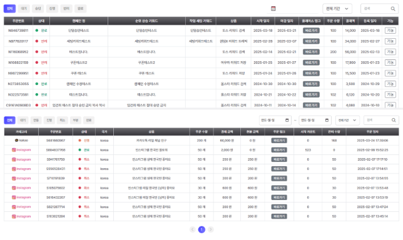Click the 바로가기 button for order N848739811
403x240 pixels.
[x=311, y=31]
